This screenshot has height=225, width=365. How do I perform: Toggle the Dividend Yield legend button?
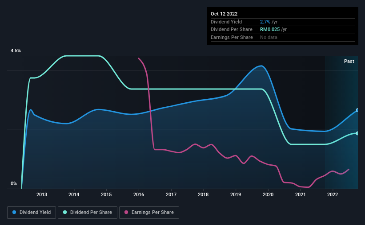32,213
